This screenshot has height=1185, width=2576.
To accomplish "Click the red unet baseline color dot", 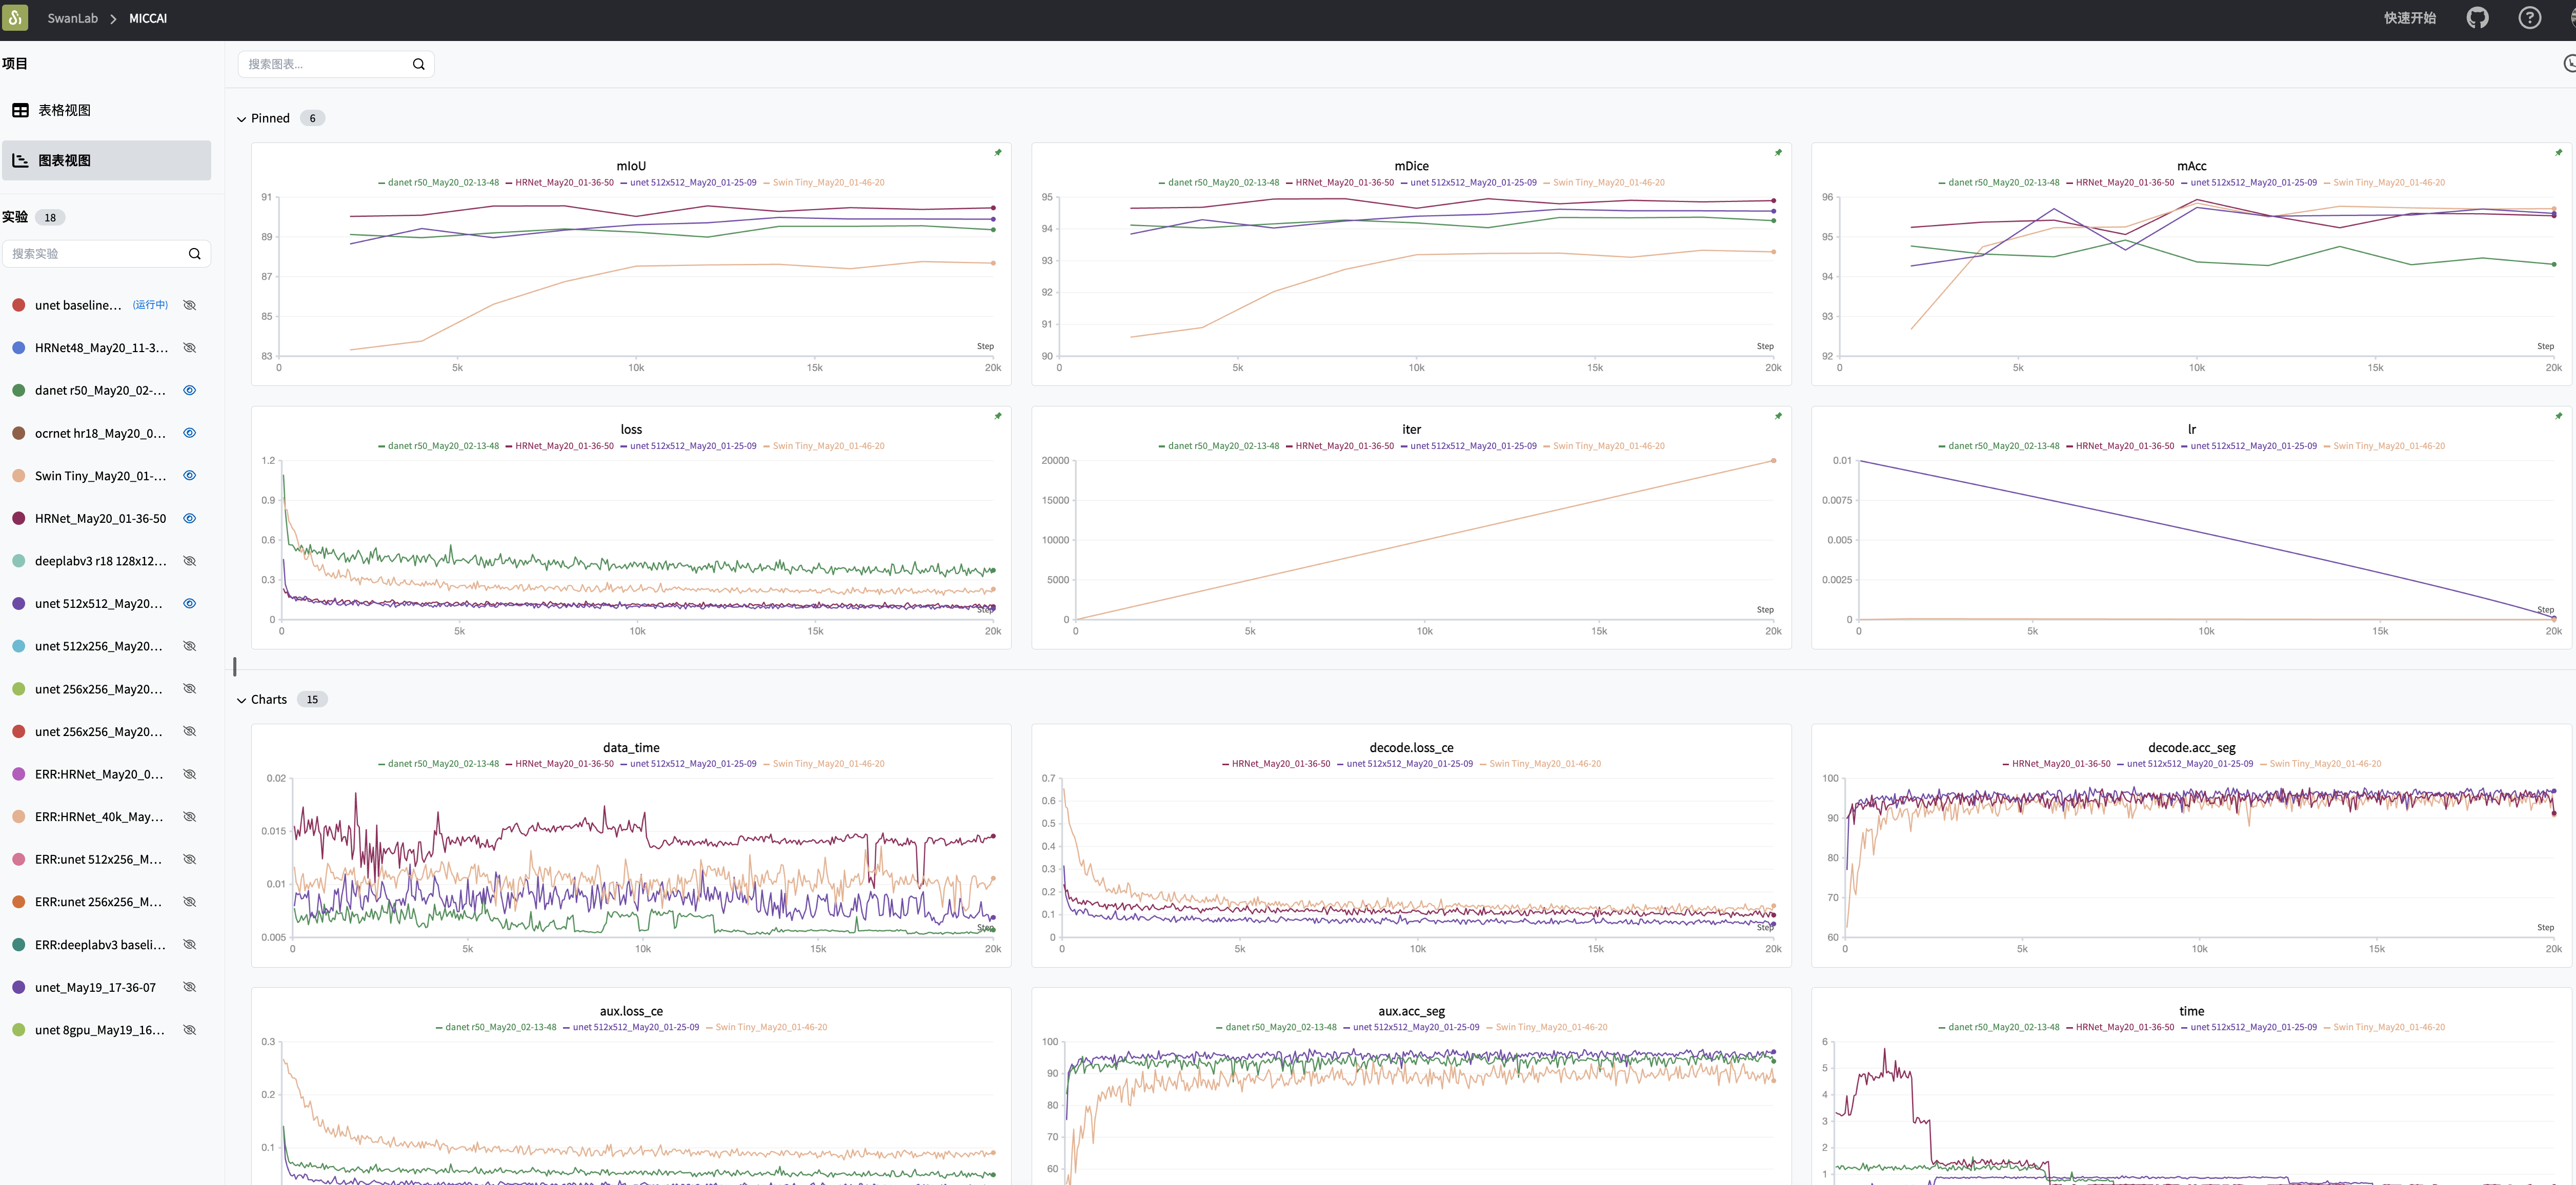I will 18,305.
